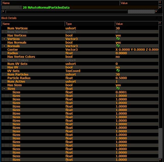Click up arrow of block list scrollbar
This screenshot has width=164, height=162.
[160, 2]
